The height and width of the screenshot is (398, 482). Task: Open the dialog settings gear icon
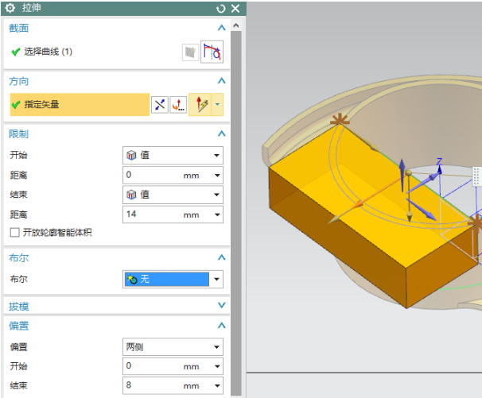[x=10, y=8]
